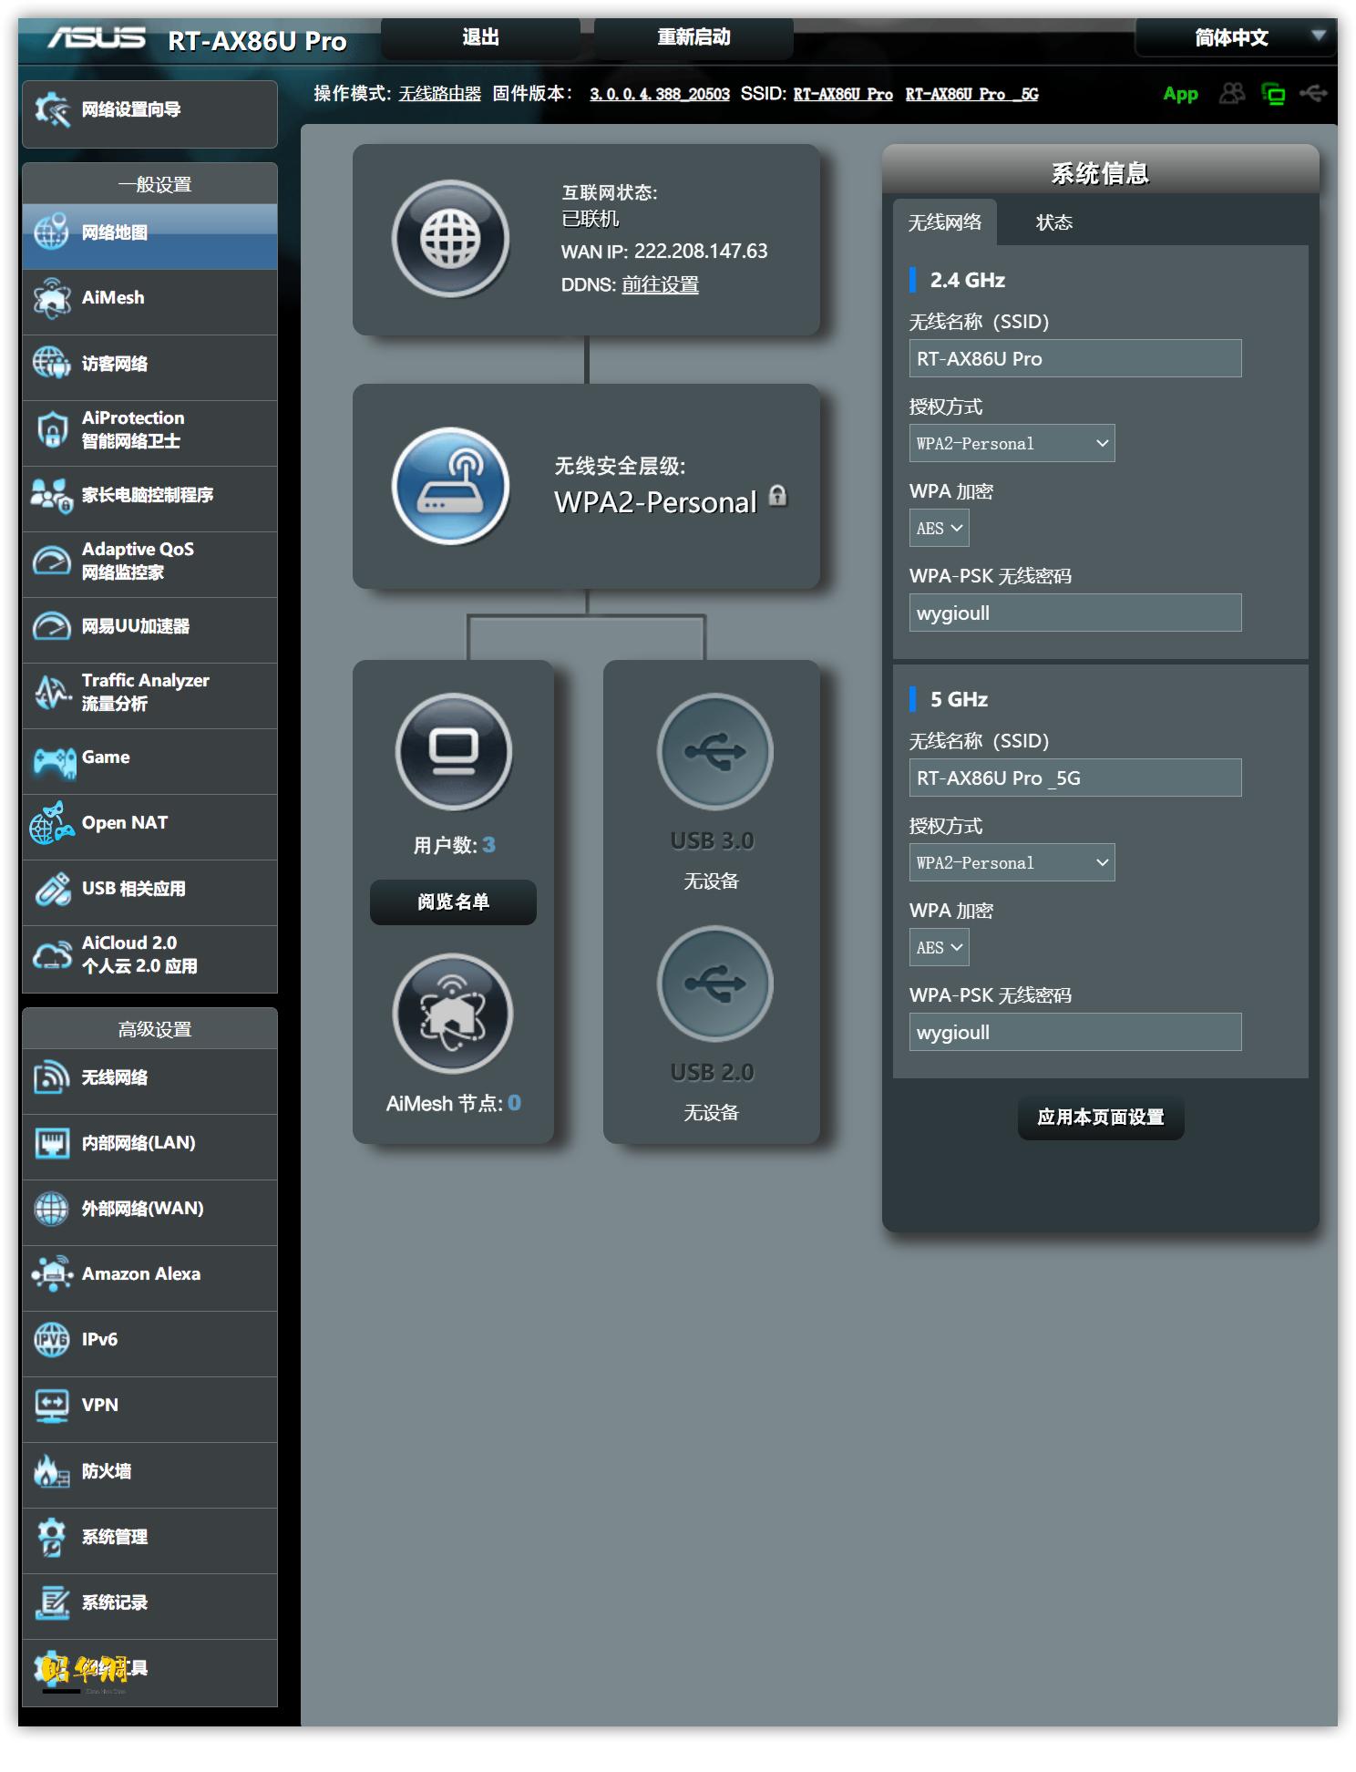1356x1772 pixels.
Task: Click the RT-AX86U Pro SSID link in header
Action: (x=843, y=94)
